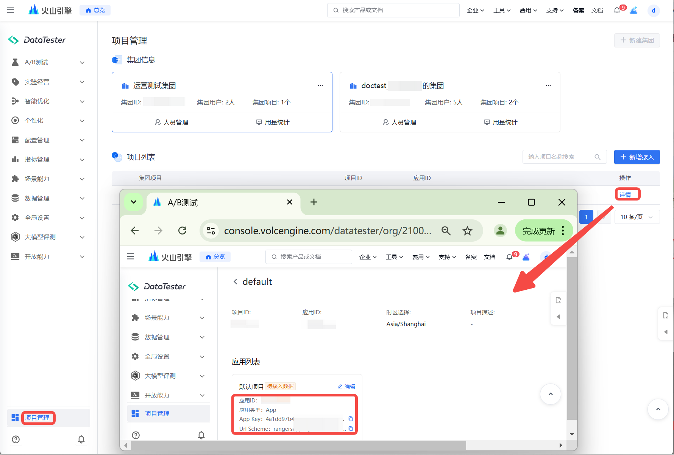The width and height of the screenshot is (674, 455).
Task: Click the document icon at the main page's right edge
Action: click(666, 315)
